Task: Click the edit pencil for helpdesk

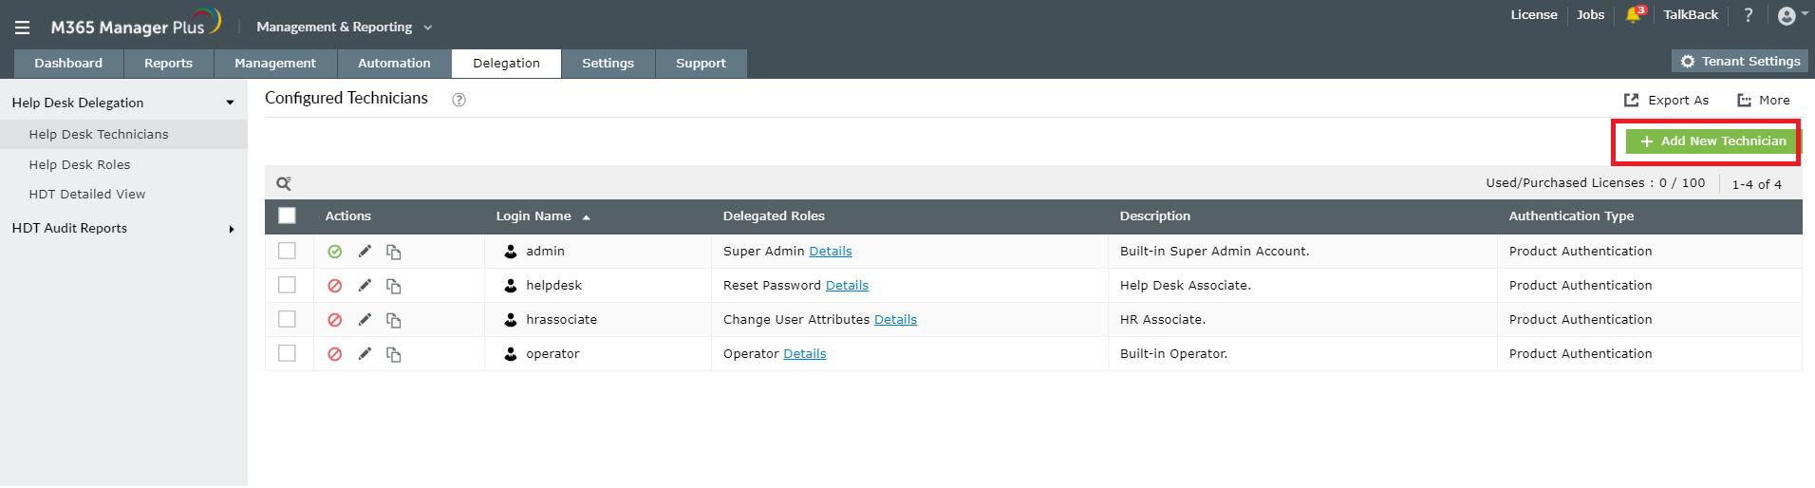Action: [365, 285]
